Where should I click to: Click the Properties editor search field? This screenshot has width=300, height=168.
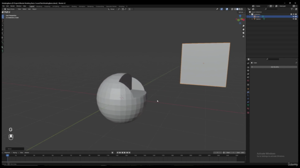(x=272, y=59)
